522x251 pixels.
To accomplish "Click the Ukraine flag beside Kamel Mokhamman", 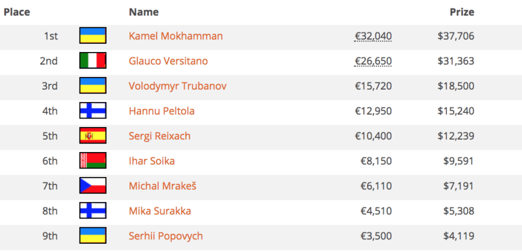I will coord(93,35).
